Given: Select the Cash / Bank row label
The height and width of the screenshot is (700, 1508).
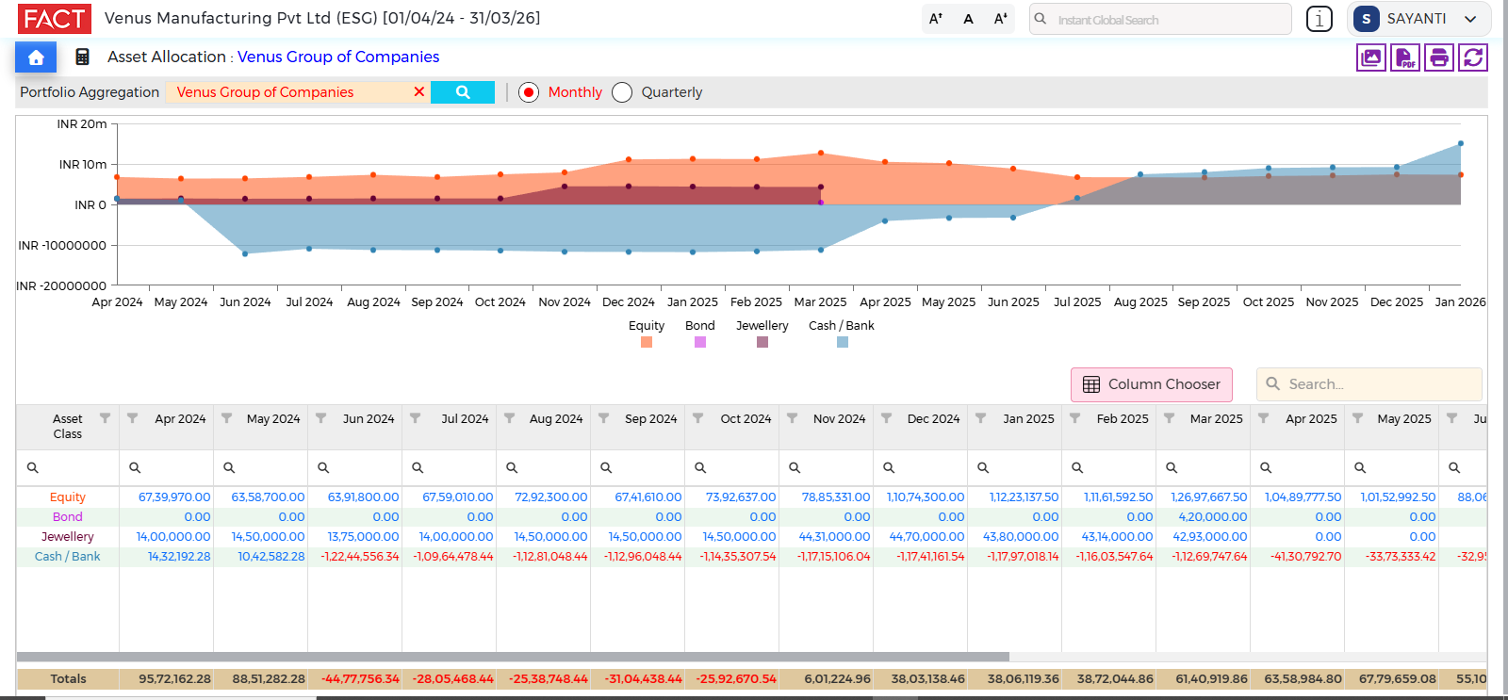Looking at the screenshot, I should 68,557.
